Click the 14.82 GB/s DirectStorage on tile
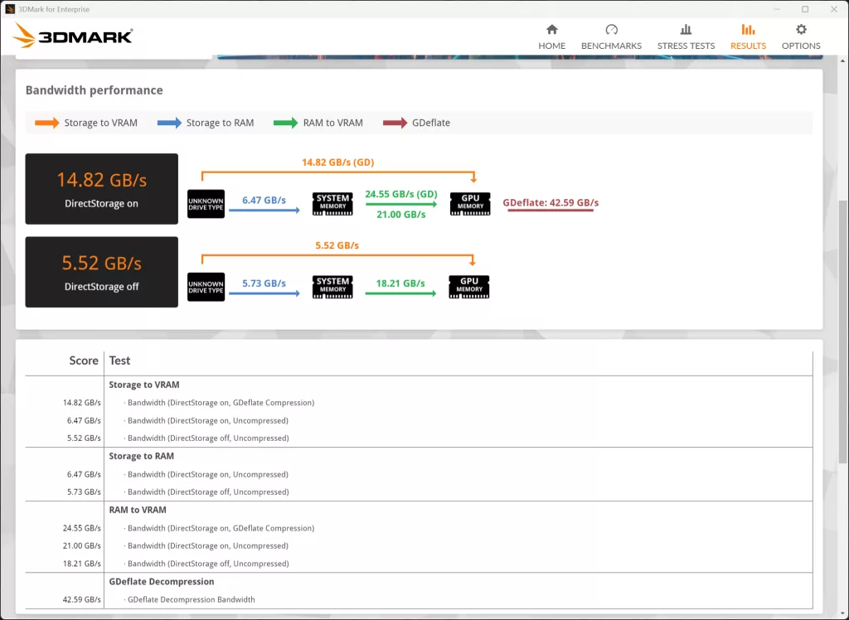Image resolution: width=849 pixels, height=620 pixels. (102, 189)
